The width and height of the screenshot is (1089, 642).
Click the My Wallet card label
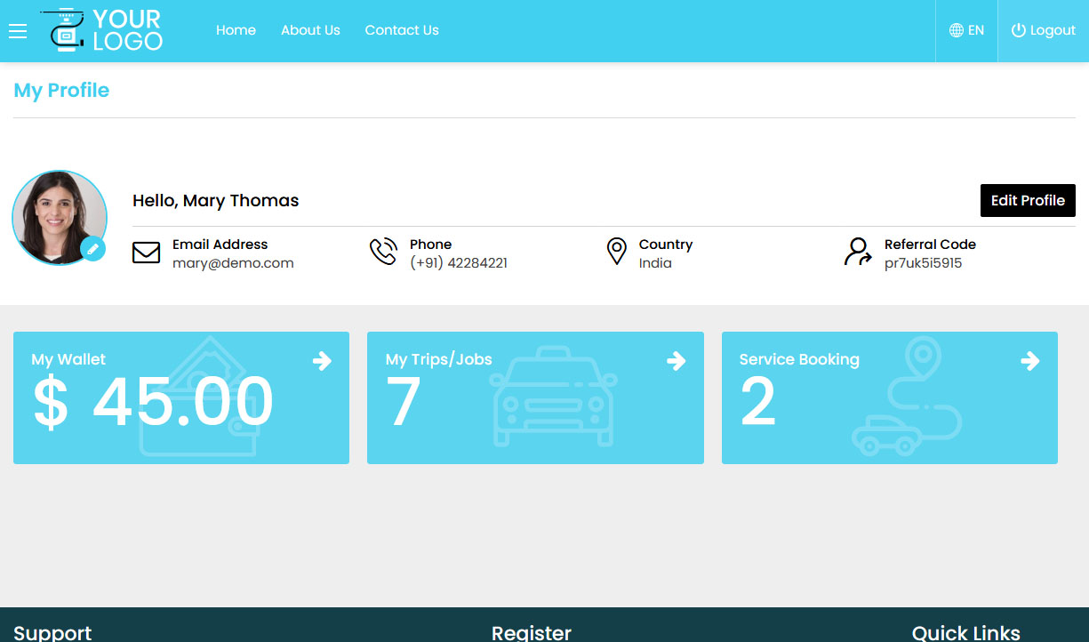[68, 360]
